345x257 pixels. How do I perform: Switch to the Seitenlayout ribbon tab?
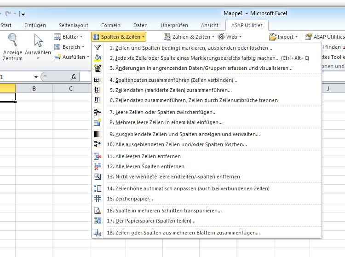[x=74, y=25]
